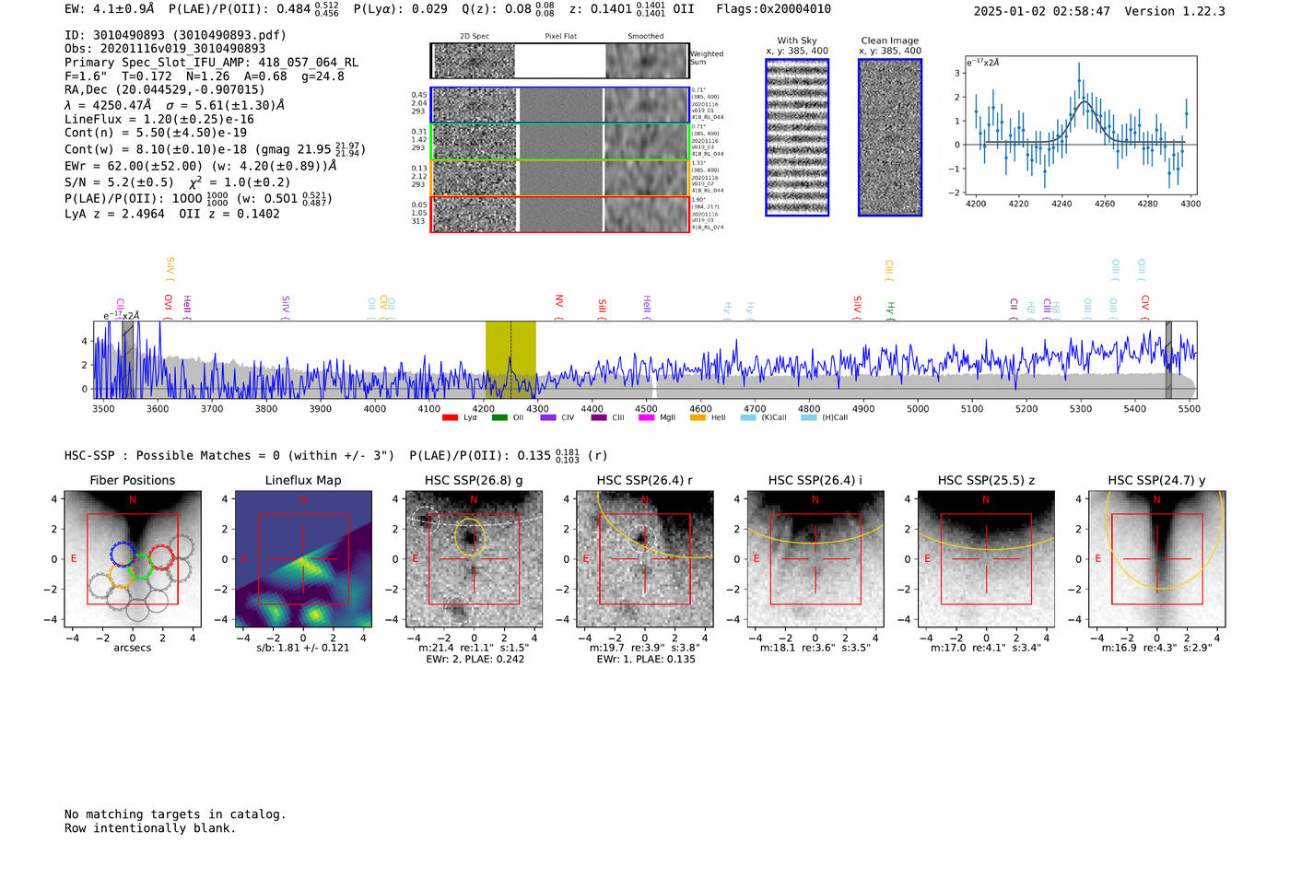Open the HSC SSP(26.4) i image

pos(815,559)
